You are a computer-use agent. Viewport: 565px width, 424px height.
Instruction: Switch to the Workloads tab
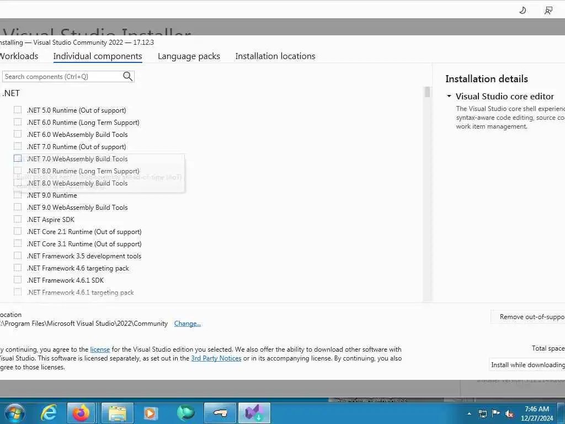[x=19, y=56]
